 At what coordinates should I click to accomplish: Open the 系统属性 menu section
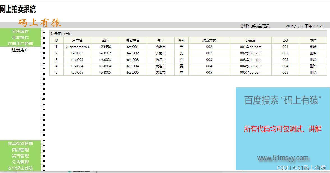pos(20,32)
